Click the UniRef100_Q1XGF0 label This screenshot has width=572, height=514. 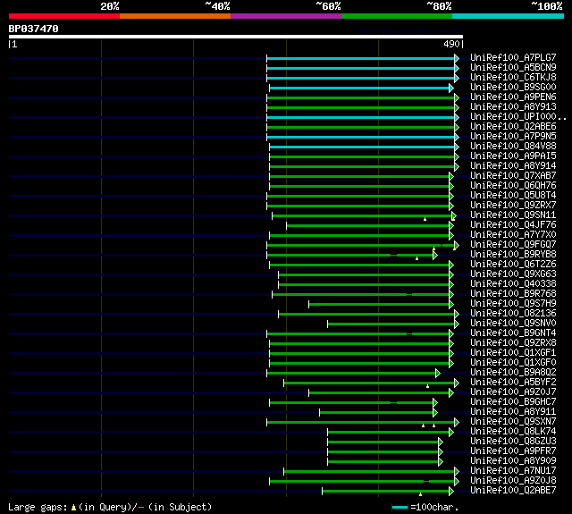pyautogui.click(x=513, y=363)
